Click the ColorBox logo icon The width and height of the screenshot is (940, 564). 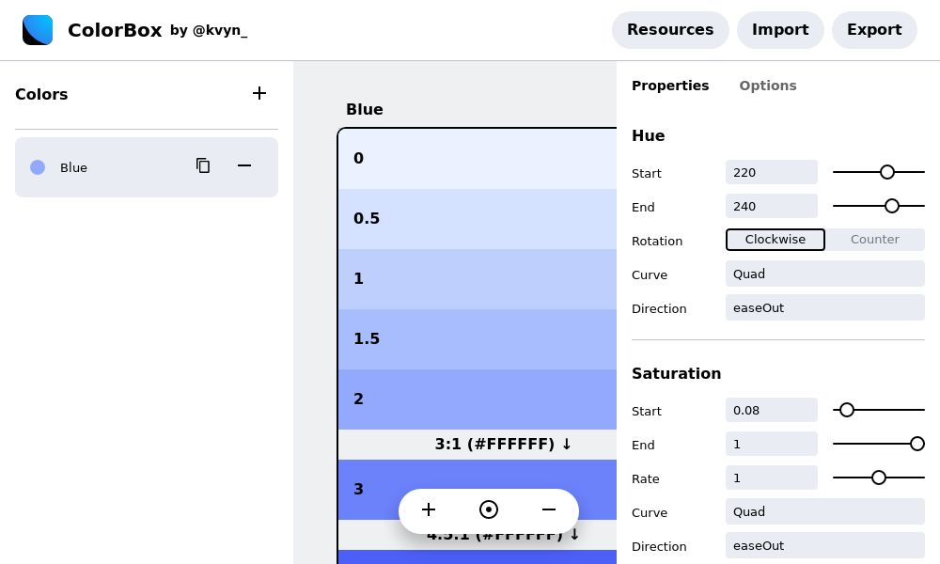pos(38,29)
